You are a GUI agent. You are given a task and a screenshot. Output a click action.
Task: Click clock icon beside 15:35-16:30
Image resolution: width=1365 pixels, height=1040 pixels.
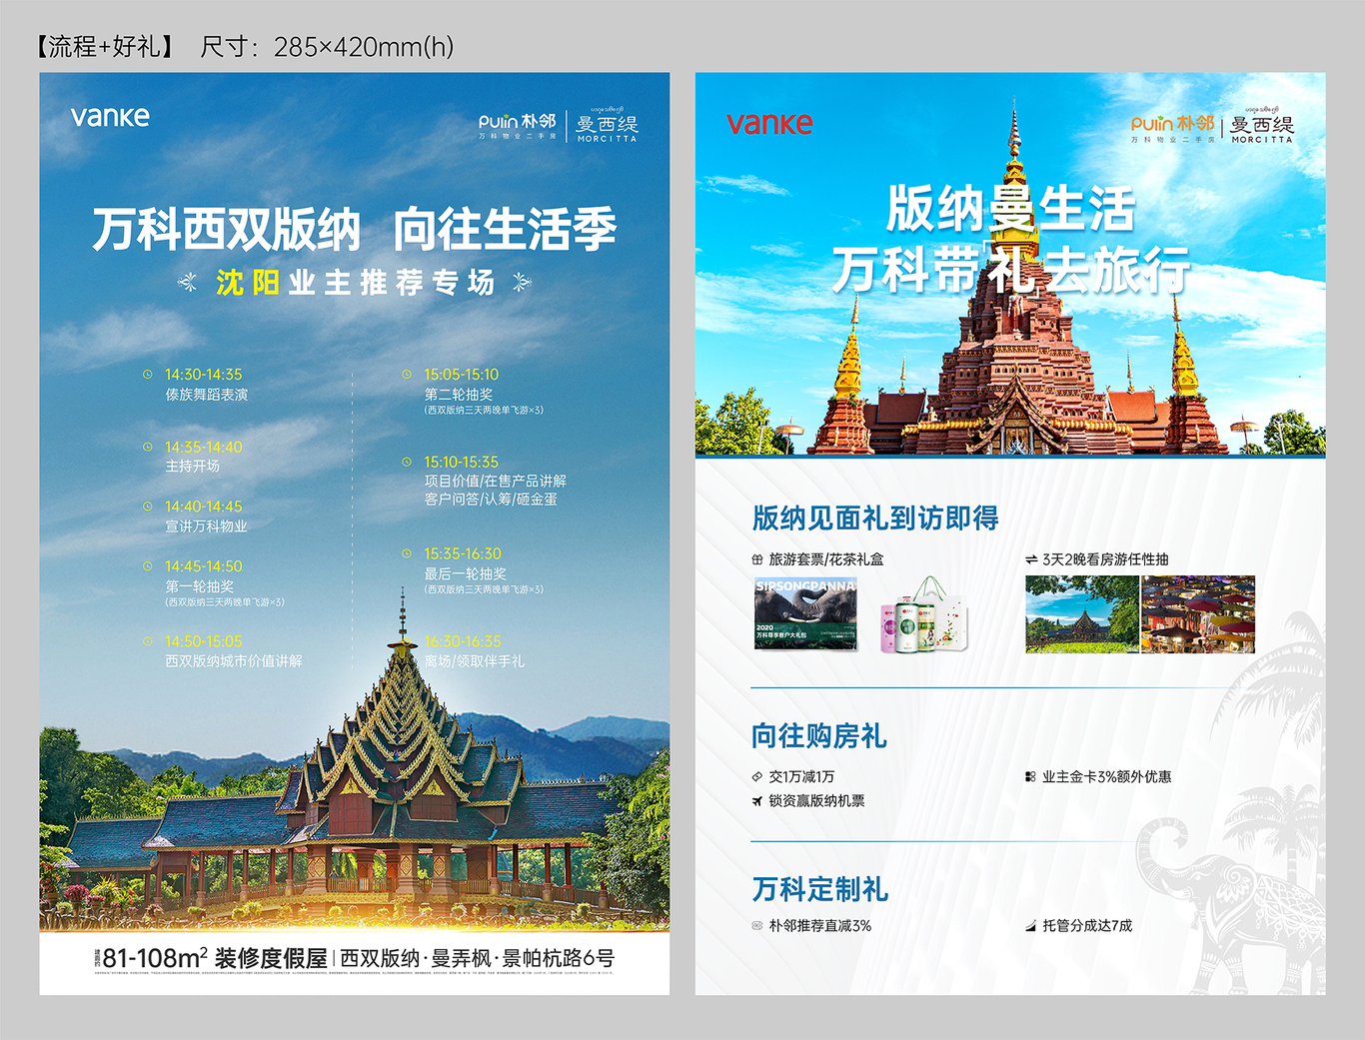pos(407,553)
